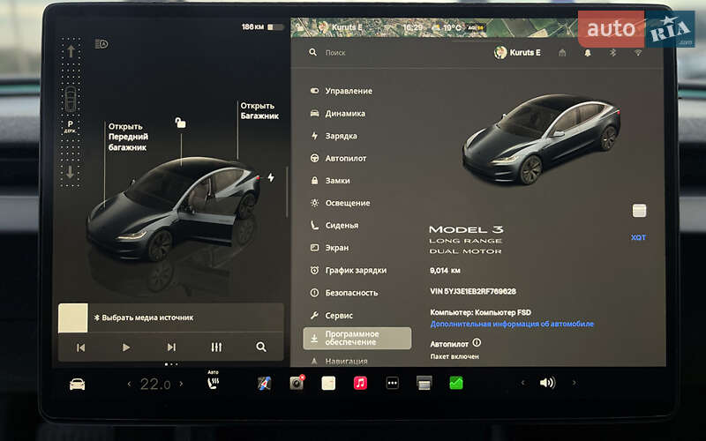This screenshot has width=706, height=441.
Task: Open the beige notes app icon in dock
Action: pyautogui.click(x=328, y=384)
